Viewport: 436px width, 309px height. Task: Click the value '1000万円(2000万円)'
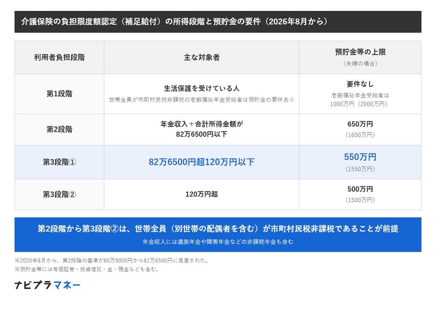tap(359, 104)
